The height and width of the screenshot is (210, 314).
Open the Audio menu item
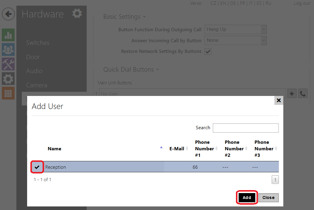(x=34, y=71)
